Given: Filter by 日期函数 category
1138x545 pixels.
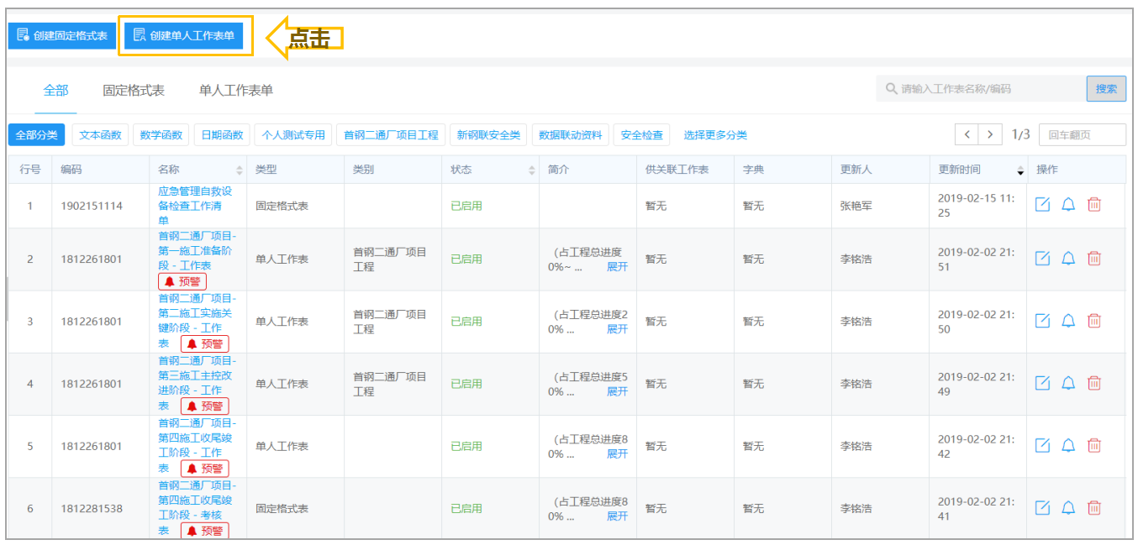Looking at the screenshot, I should click(222, 134).
